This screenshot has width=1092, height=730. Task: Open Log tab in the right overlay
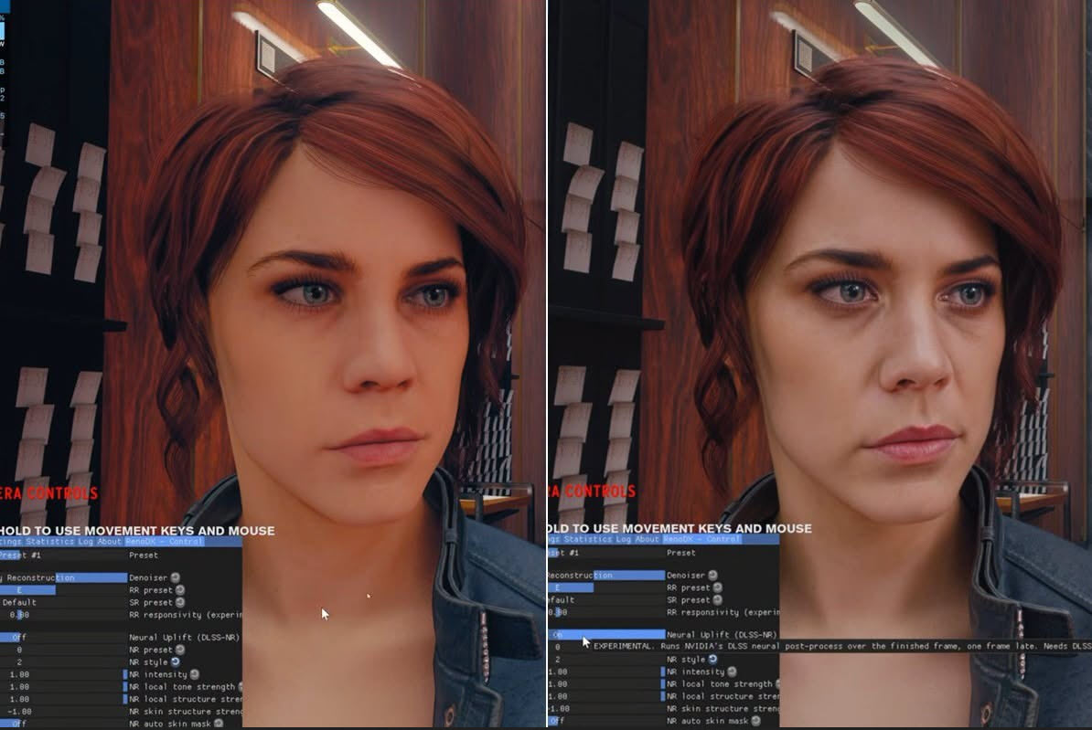click(x=623, y=539)
